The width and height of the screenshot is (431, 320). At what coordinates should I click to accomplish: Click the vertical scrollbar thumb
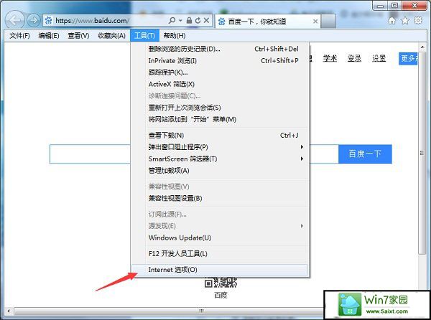pos(422,152)
